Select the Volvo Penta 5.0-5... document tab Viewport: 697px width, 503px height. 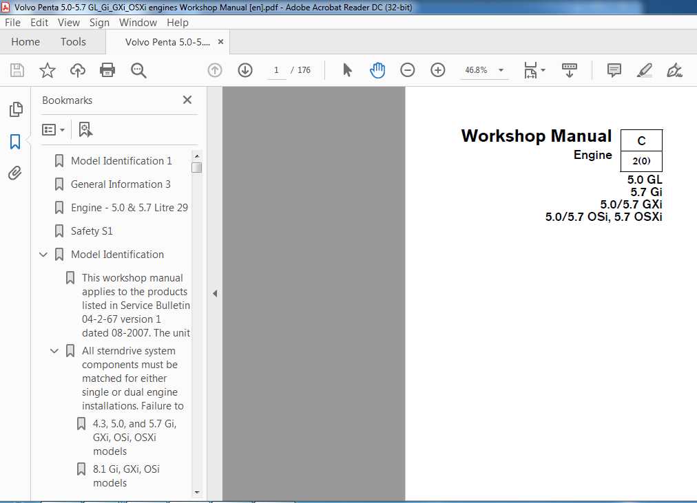(167, 42)
